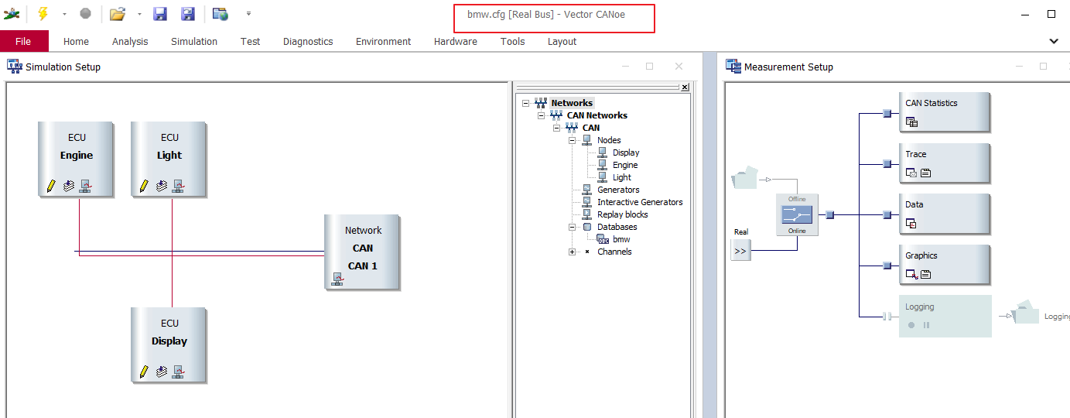Click the small icon on Network CAN block
This screenshot has width=1070, height=418.
[x=337, y=279]
